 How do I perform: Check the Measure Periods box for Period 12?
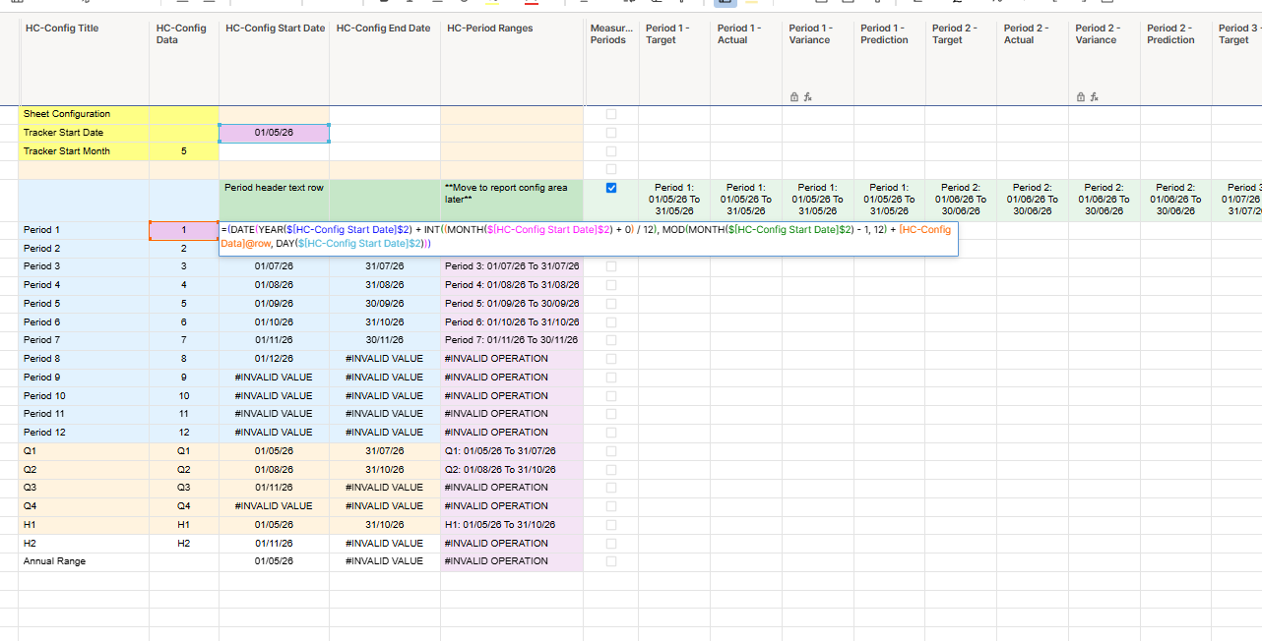coord(611,433)
